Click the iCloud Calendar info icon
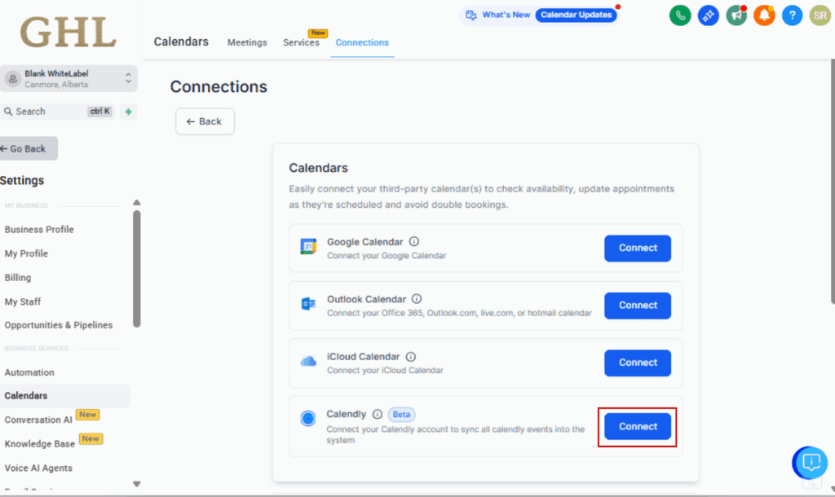Image resolution: width=835 pixels, height=497 pixels. 411,357
